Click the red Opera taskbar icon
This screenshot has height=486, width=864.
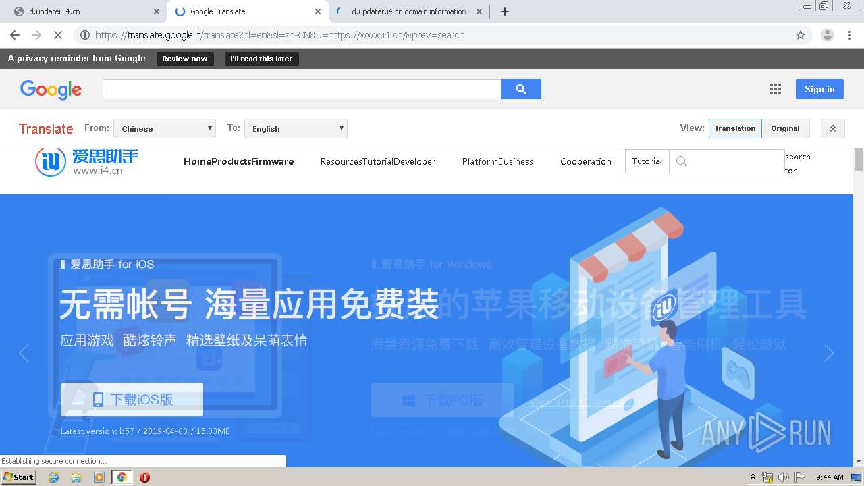click(144, 477)
